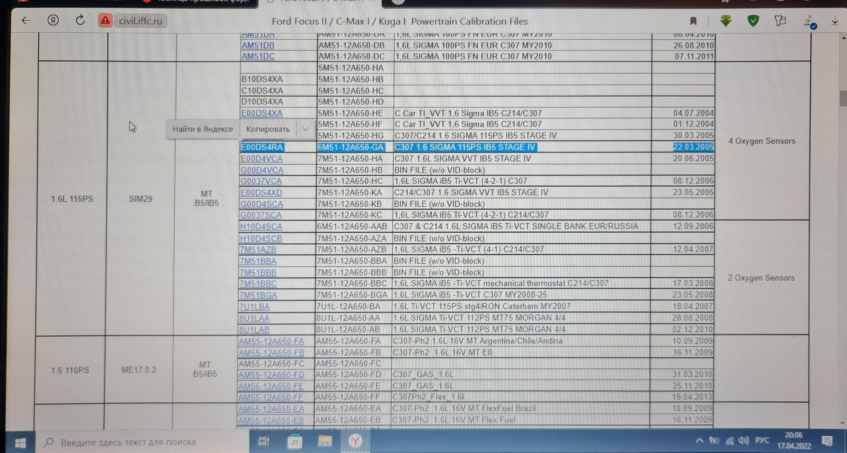The image size is (847, 453).
Task: Launch Microsoft Store from the taskbar
Action: (x=294, y=441)
